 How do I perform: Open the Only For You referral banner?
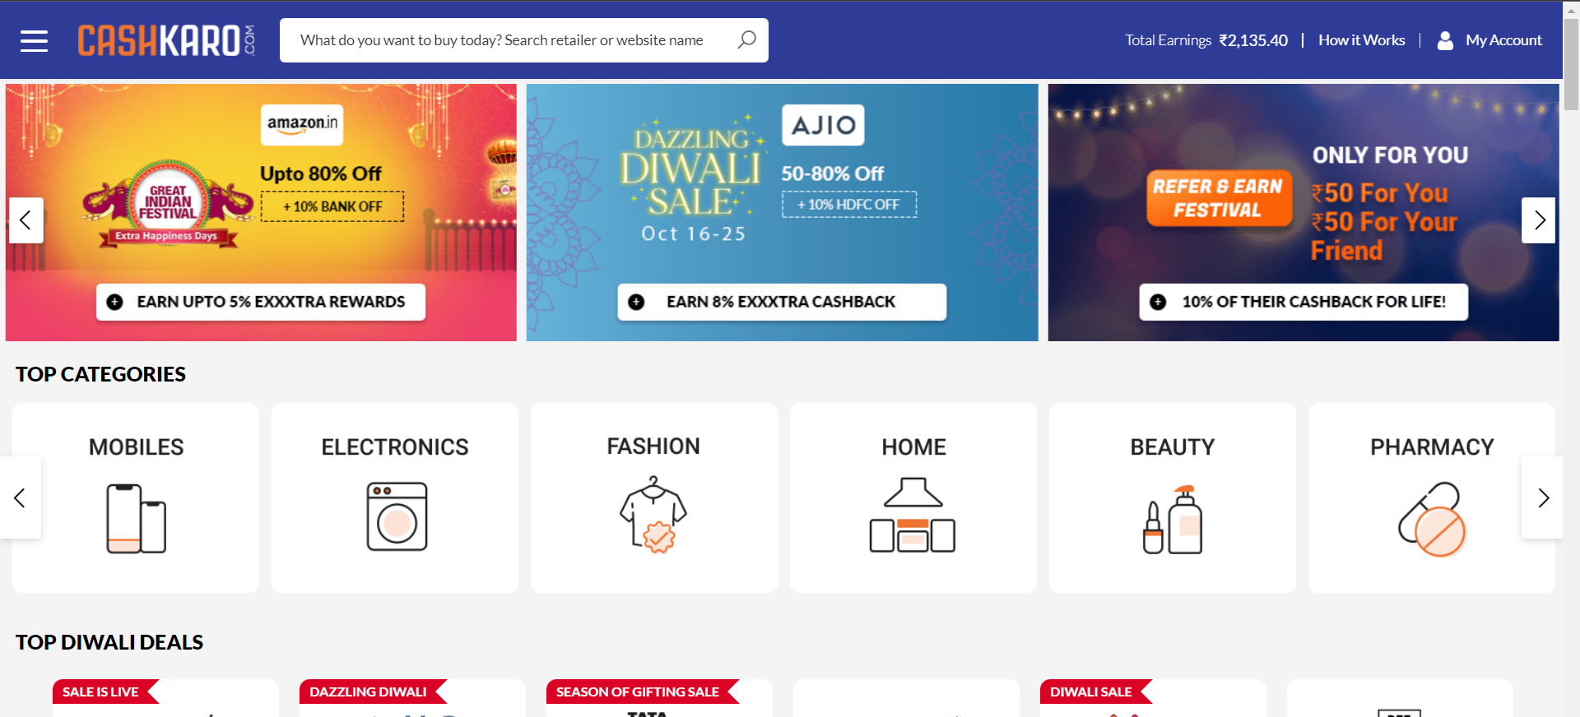tap(1303, 212)
